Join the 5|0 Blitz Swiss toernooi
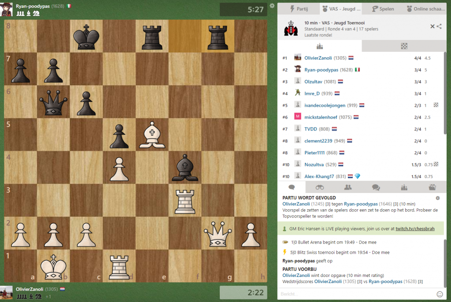 click(381, 253)
